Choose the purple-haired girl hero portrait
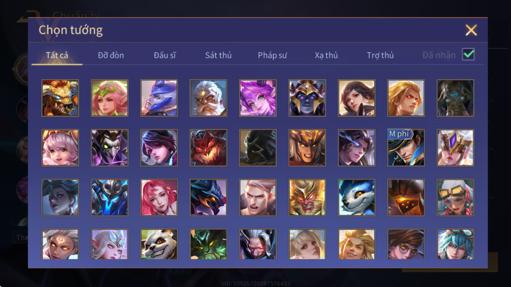This screenshot has height=287, width=511. pos(258,98)
